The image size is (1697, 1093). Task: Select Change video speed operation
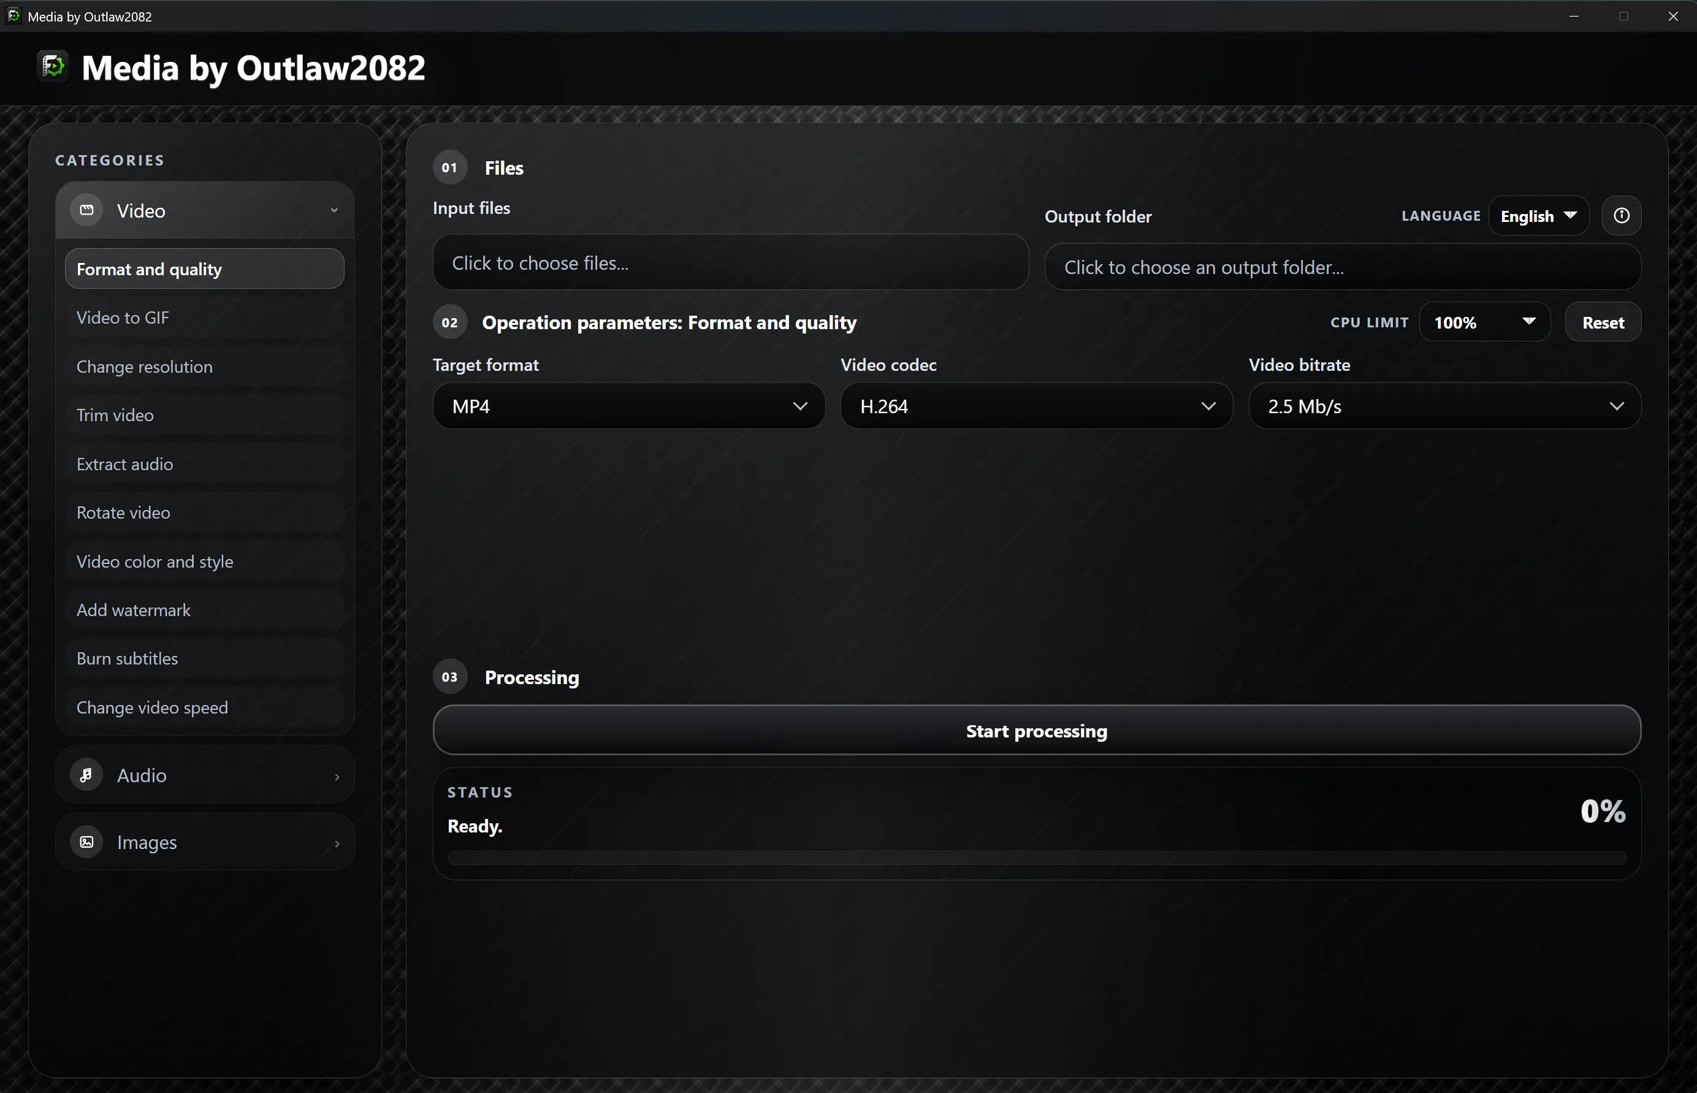(x=204, y=707)
